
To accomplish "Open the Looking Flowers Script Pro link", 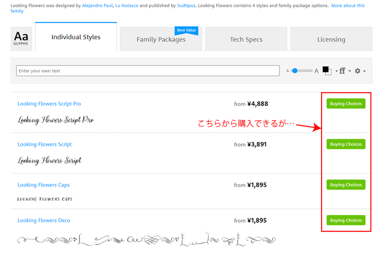I will point(50,103).
